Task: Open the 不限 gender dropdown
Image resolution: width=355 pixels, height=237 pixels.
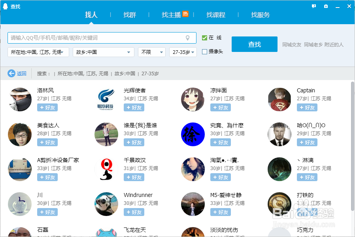Action: coord(152,52)
